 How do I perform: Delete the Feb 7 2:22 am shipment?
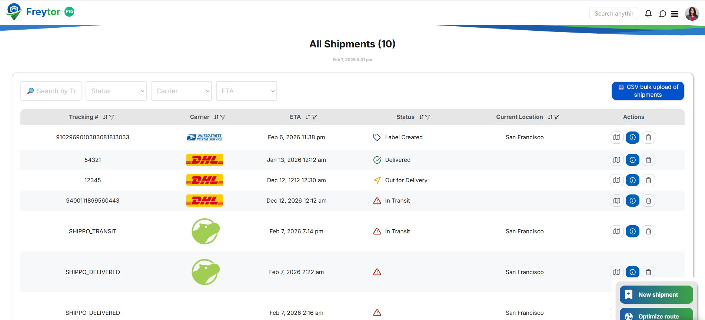(649, 272)
